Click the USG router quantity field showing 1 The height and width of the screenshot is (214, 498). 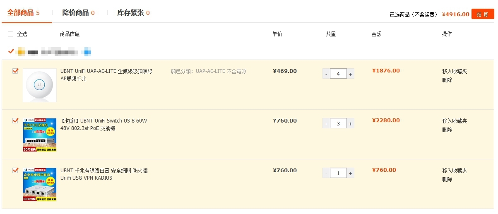point(338,173)
